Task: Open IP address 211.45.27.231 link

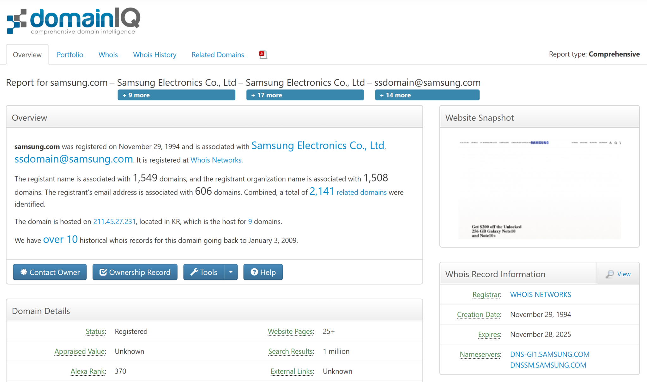Action: click(114, 222)
